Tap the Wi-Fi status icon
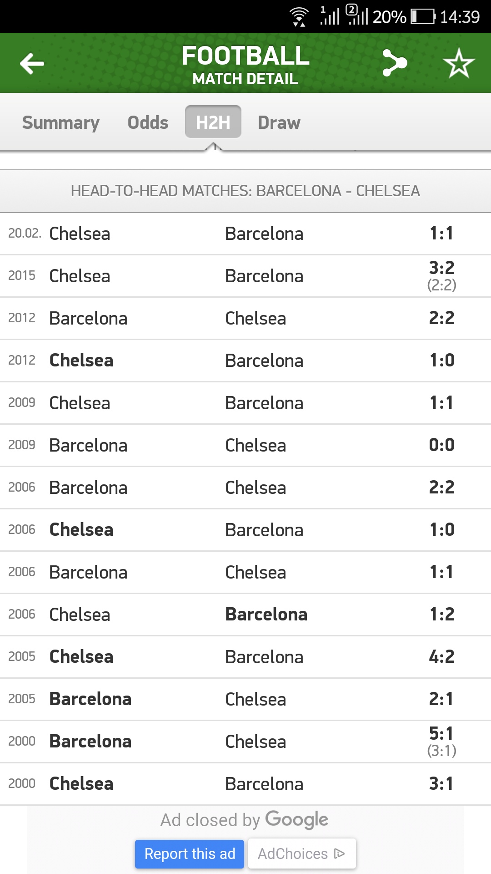Viewport: 491px width, 874px height. [299, 17]
